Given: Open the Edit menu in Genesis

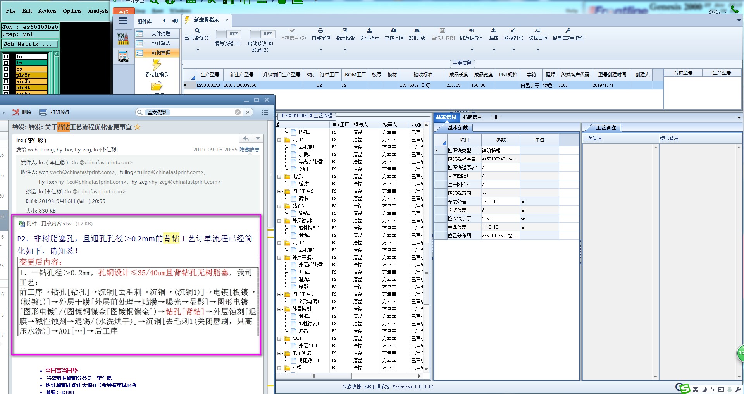Looking at the screenshot, I should [x=27, y=11].
